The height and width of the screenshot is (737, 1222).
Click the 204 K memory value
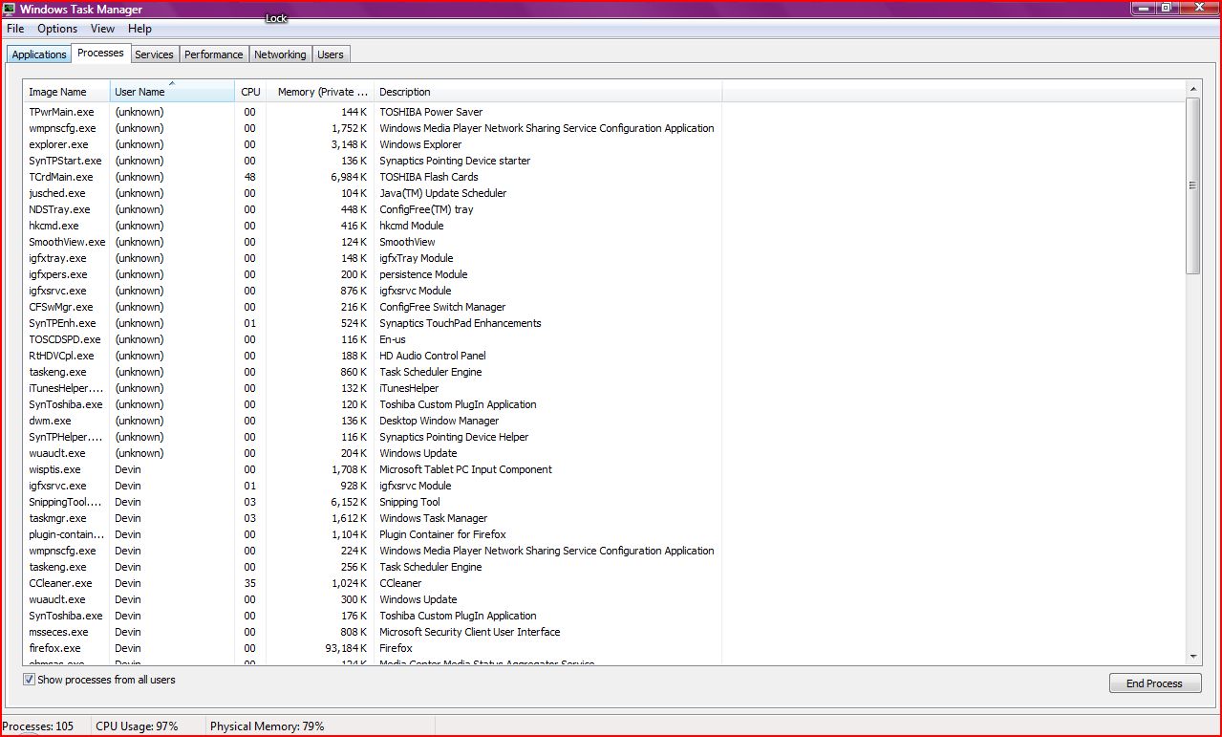[354, 453]
